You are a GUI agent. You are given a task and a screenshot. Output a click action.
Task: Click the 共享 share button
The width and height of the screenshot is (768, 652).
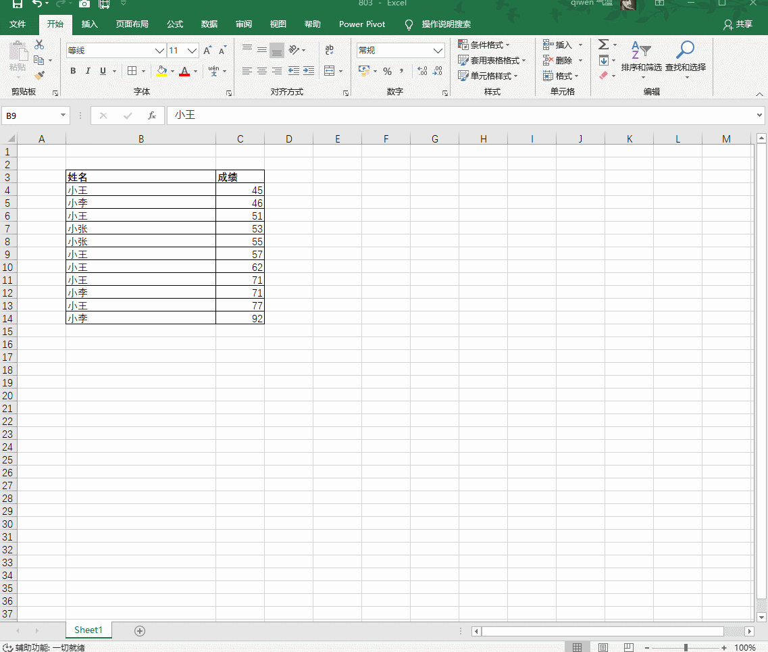tap(738, 24)
